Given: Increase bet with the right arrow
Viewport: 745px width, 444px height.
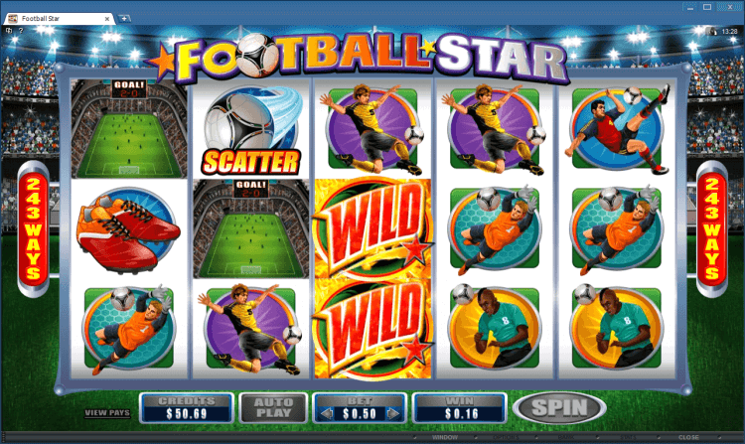Looking at the screenshot, I should [x=393, y=413].
